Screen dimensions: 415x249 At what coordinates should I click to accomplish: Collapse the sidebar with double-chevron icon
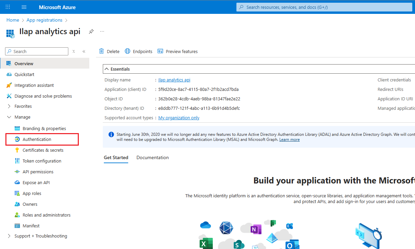[x=84, y=51]
